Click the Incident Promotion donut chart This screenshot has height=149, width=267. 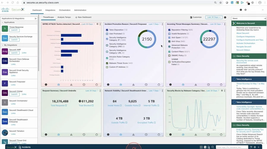pyautogui.click(x=147, y=39)
